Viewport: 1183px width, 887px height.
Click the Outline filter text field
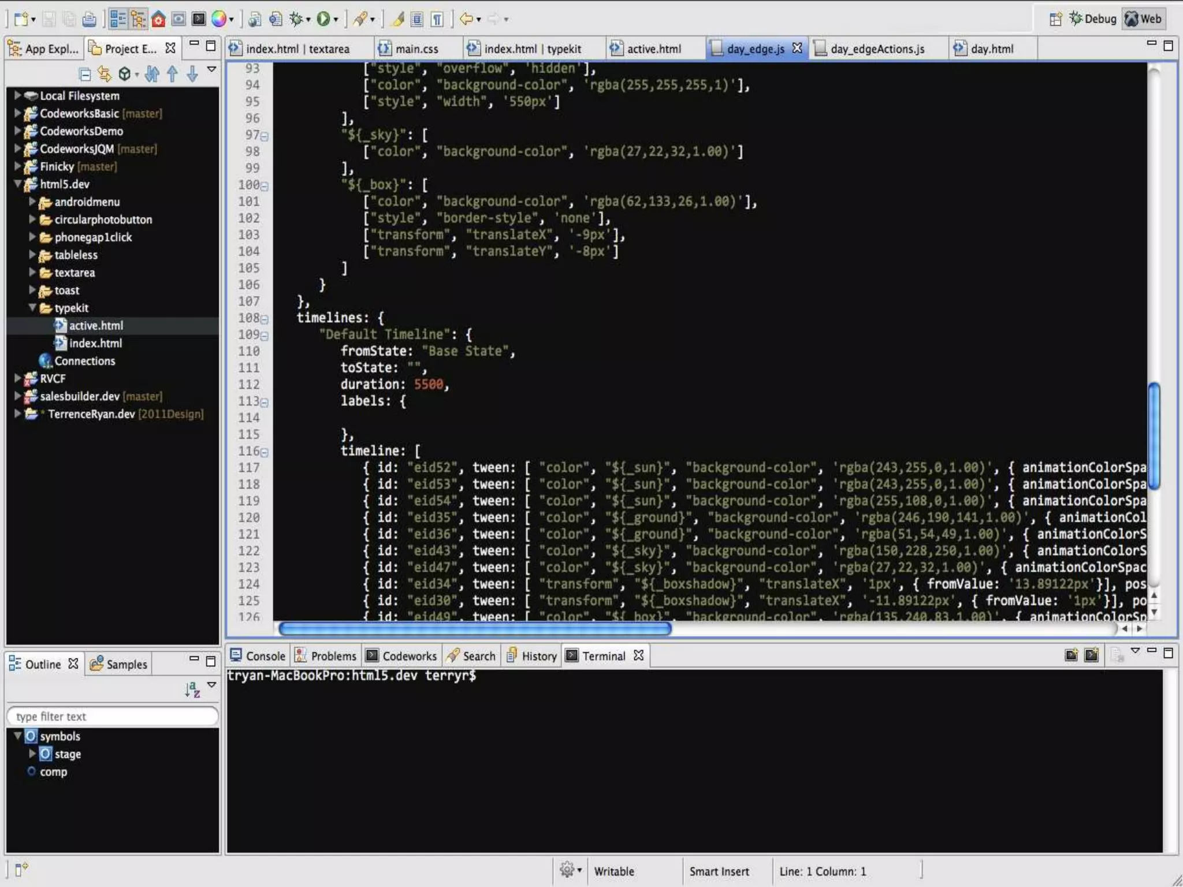tap(113, 717)
